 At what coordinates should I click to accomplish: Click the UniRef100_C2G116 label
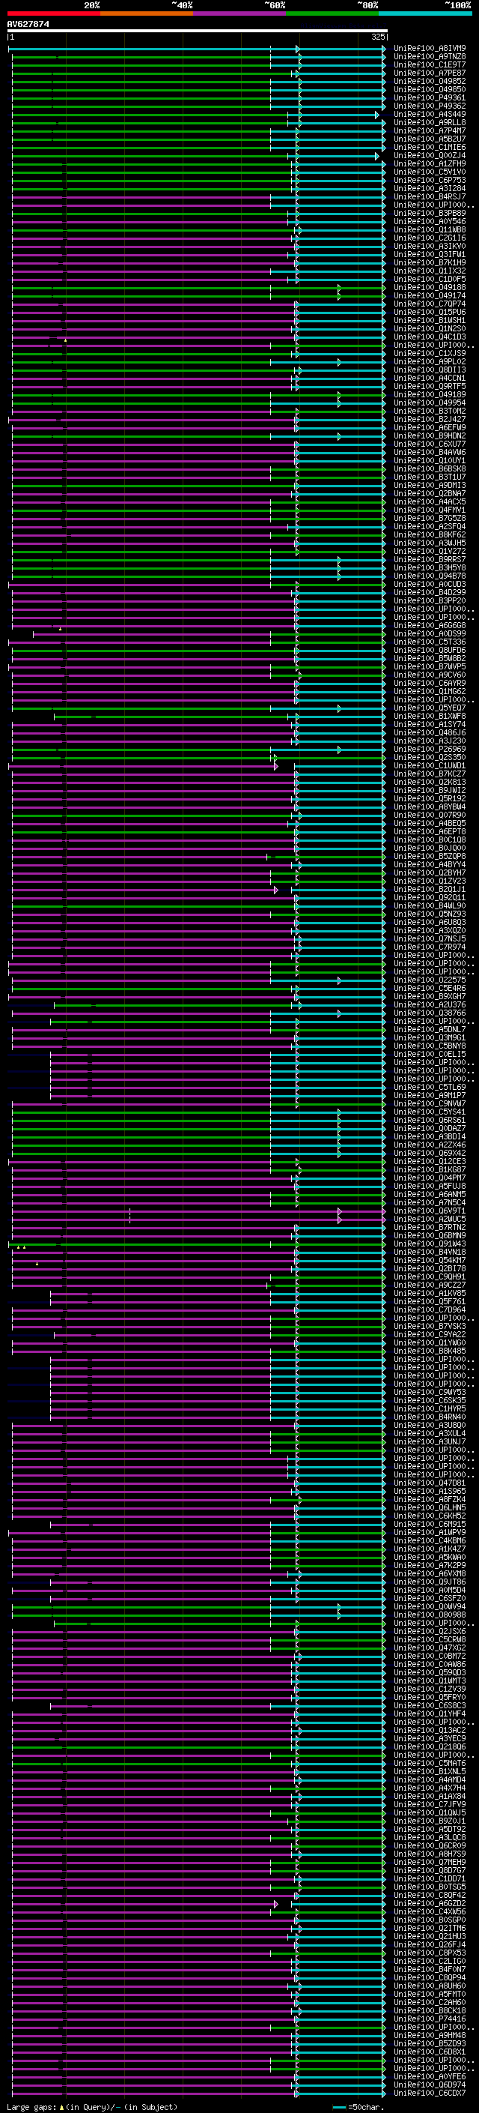tap(430, 238)
